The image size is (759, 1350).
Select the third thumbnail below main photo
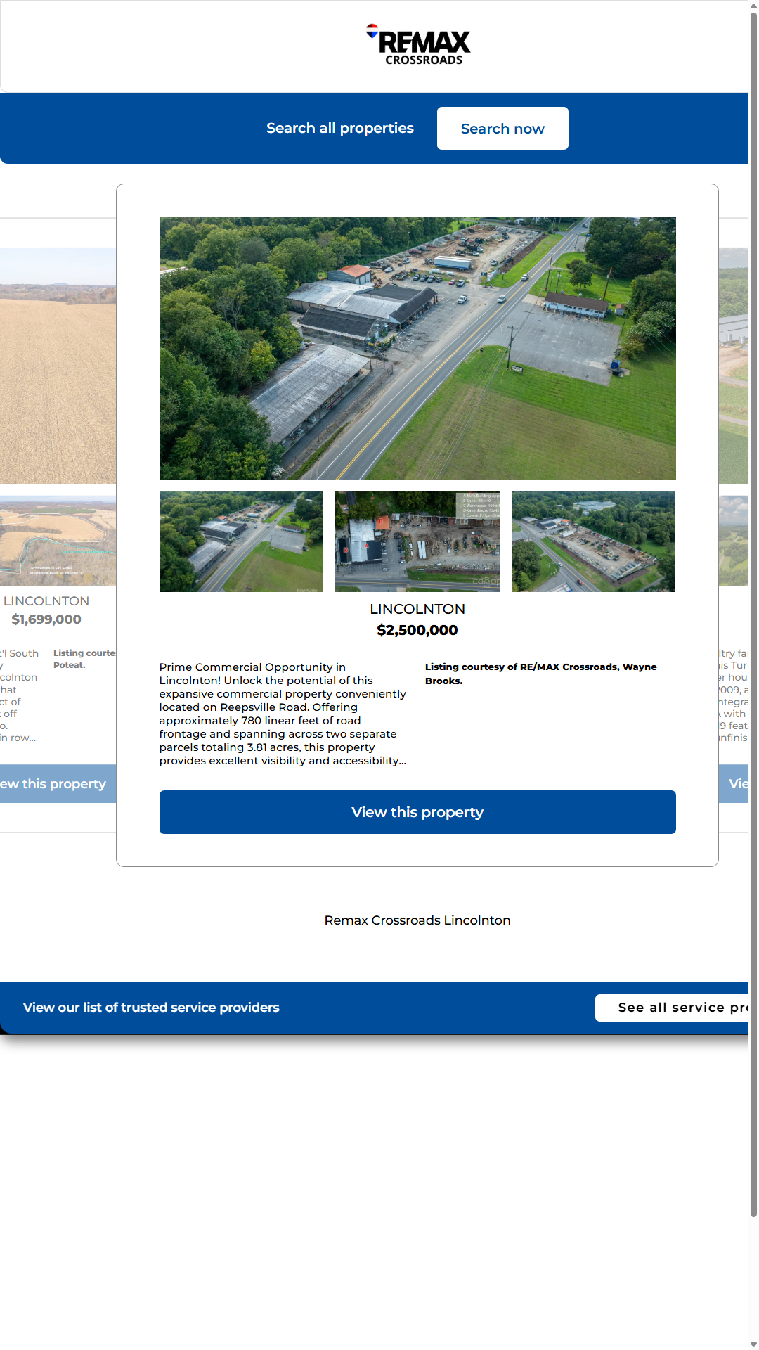pyautogui.click(x=593, y=541)
